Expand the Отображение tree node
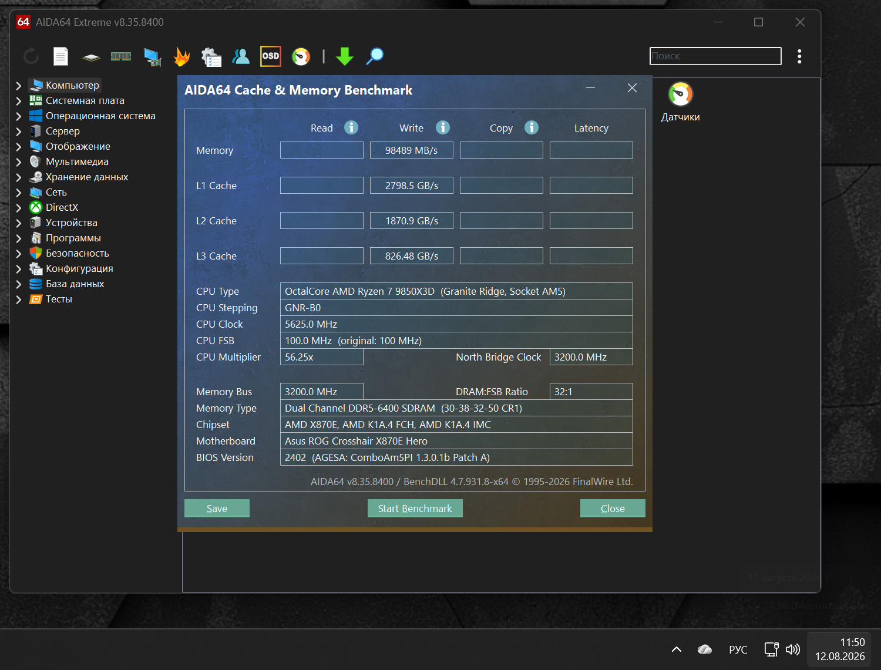 (19, 146)
